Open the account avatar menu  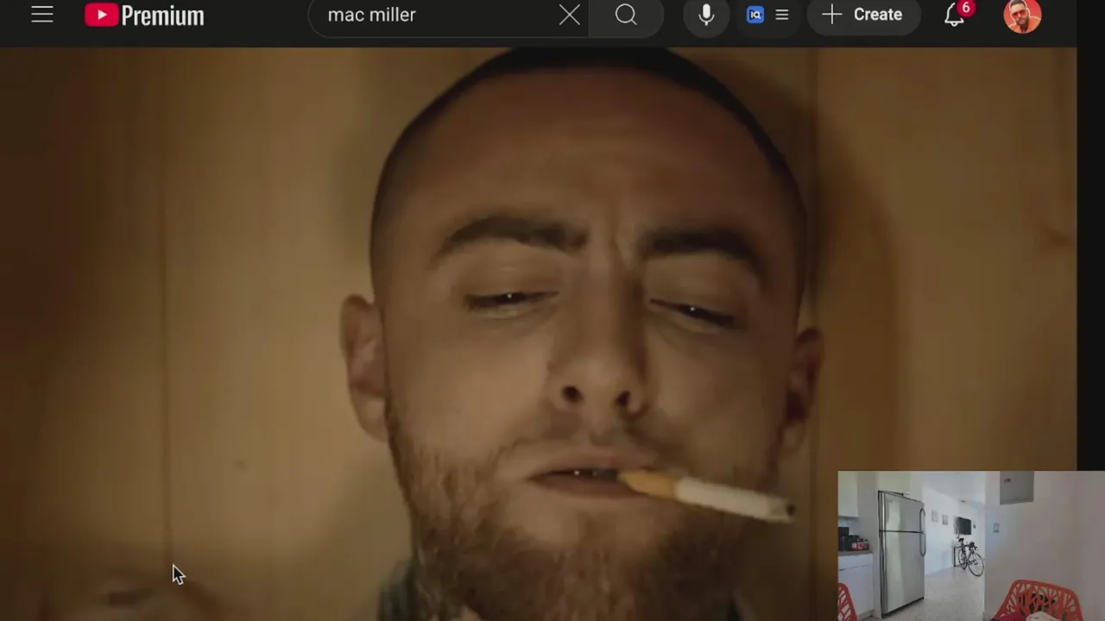1022,15
